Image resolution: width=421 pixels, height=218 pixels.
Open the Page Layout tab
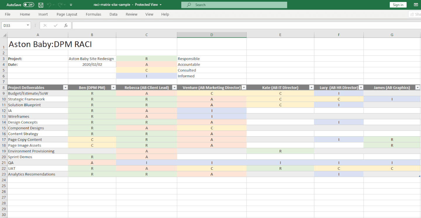tap(67, 14)
